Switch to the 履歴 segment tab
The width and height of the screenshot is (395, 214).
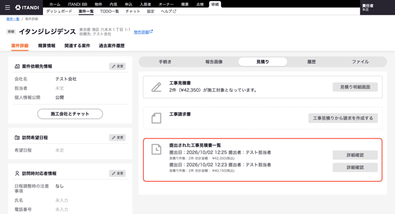pyautogui.click(x=311, y=62)
